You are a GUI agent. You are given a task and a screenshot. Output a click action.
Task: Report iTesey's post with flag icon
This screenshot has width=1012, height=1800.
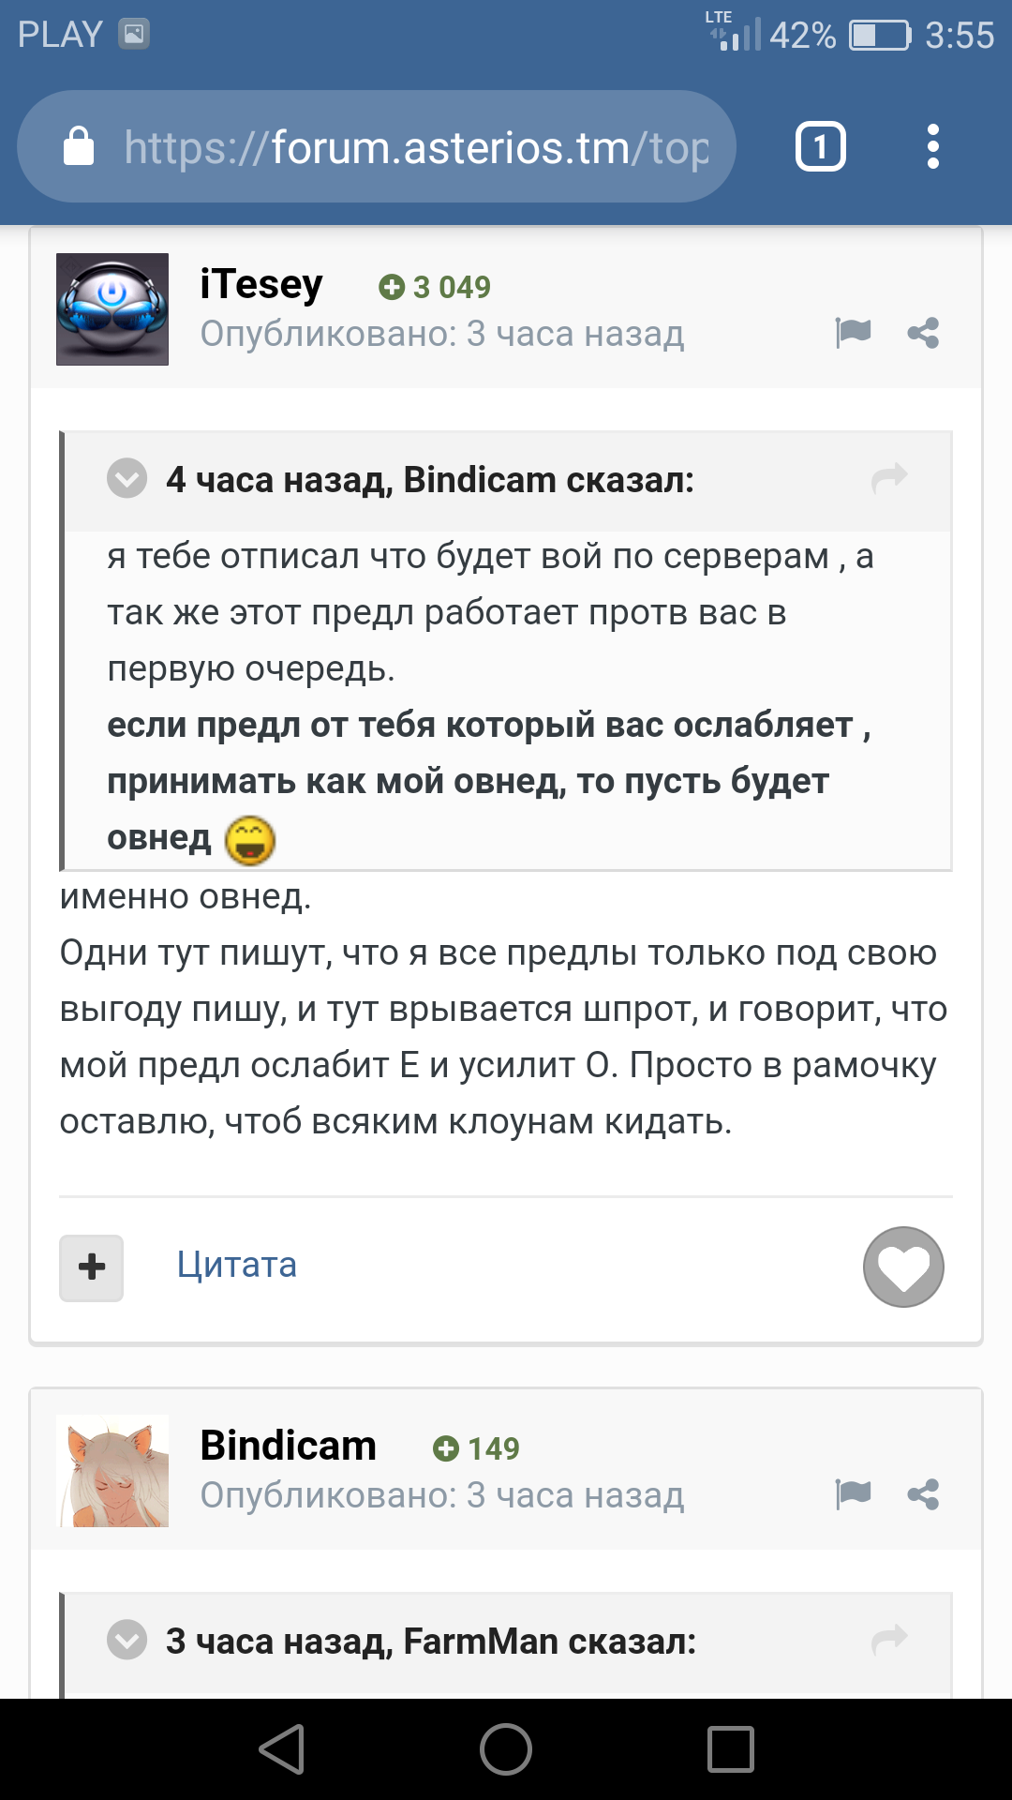tap(853, 332)
